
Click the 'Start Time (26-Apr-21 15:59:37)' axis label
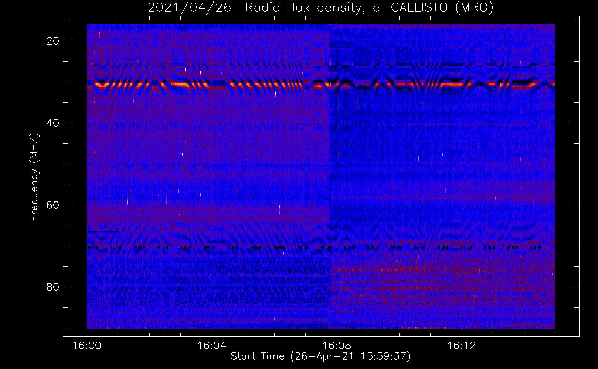point(320,356)
